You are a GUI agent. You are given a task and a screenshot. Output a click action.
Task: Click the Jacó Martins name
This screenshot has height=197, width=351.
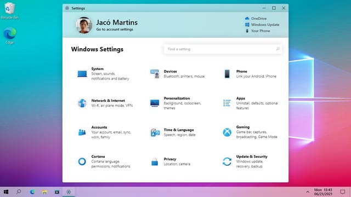[x=117, y=22]
